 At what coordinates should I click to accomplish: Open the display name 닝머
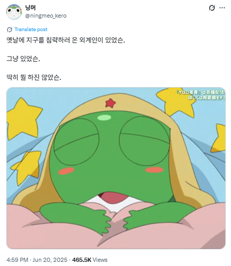pyautogui.click(x=30, y=8)
